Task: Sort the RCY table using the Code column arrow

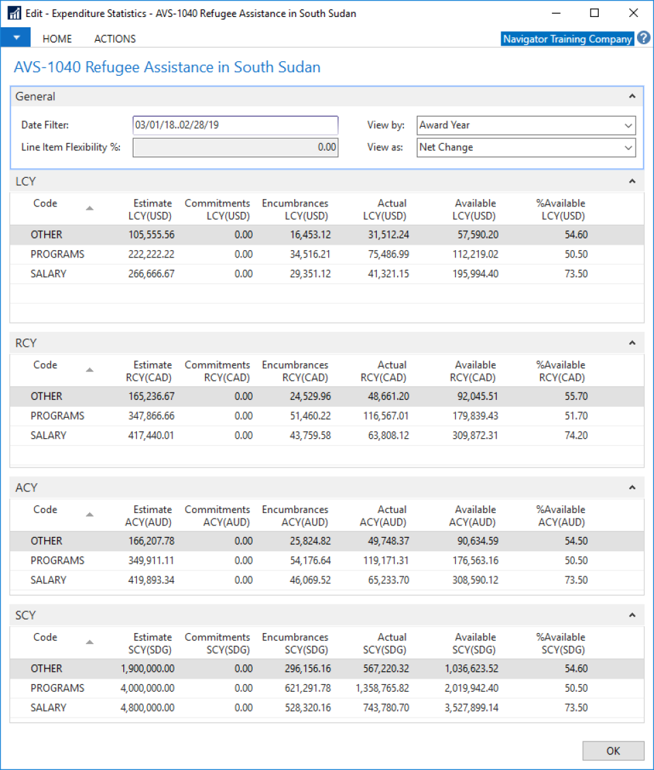Action: pyautogui.click(x=89, y=369)
